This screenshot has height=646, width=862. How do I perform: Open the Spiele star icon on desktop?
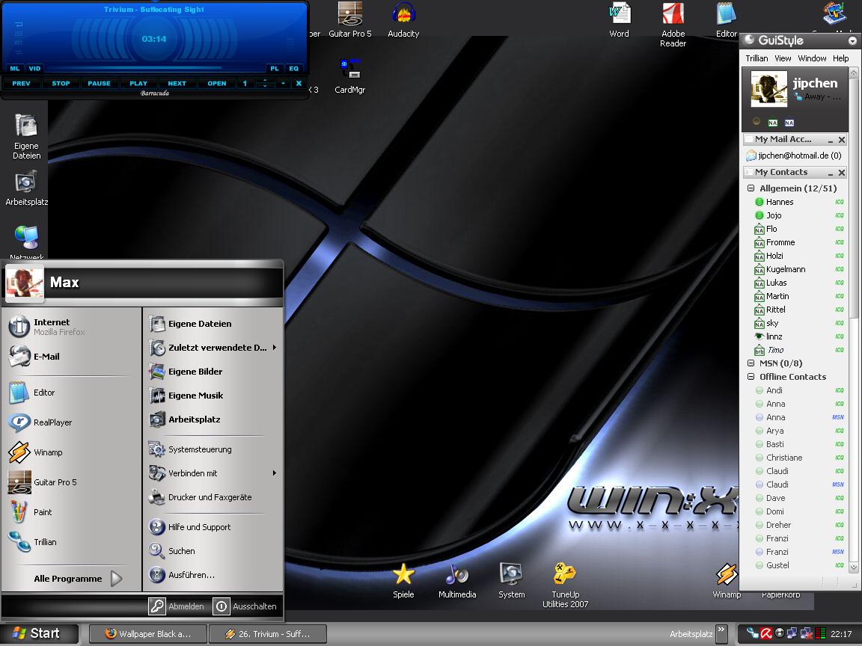(403, 581)
